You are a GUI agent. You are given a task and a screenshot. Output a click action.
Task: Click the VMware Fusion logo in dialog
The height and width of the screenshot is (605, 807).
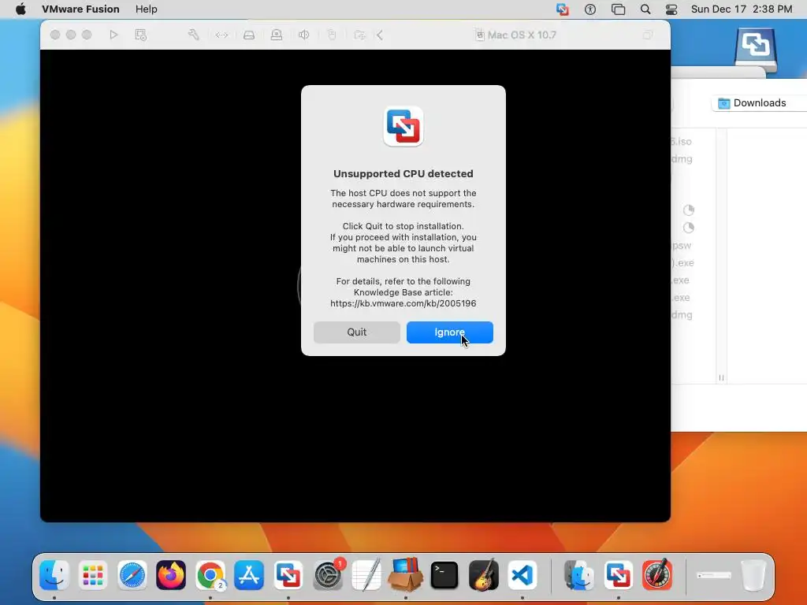[x=403, y=127]
